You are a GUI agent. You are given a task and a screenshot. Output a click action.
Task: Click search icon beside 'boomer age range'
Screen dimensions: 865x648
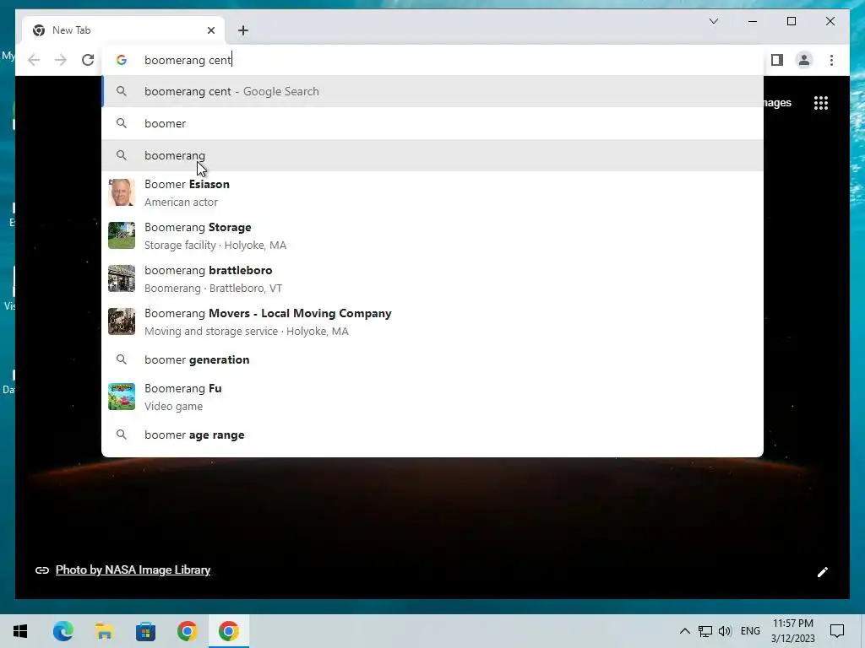[122, 435]
